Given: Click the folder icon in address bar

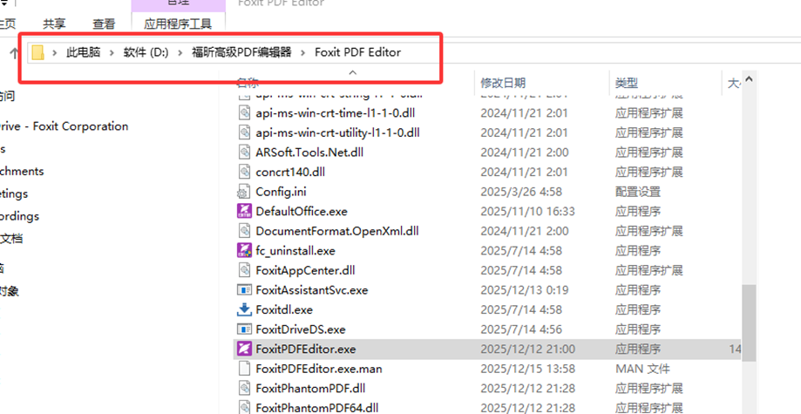Looking at the screenshot, I should pos(37,52).
